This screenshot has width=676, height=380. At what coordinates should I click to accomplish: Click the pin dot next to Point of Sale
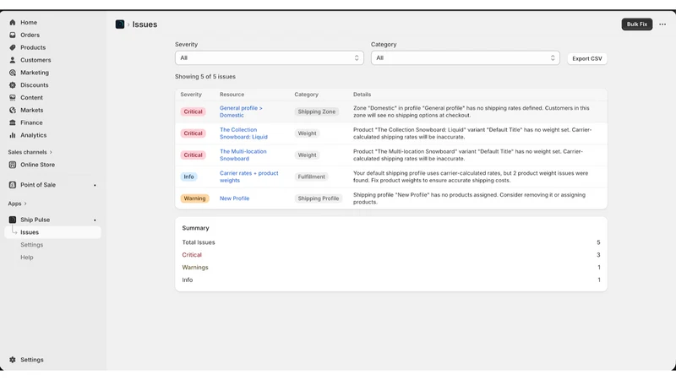click(95, 185)
